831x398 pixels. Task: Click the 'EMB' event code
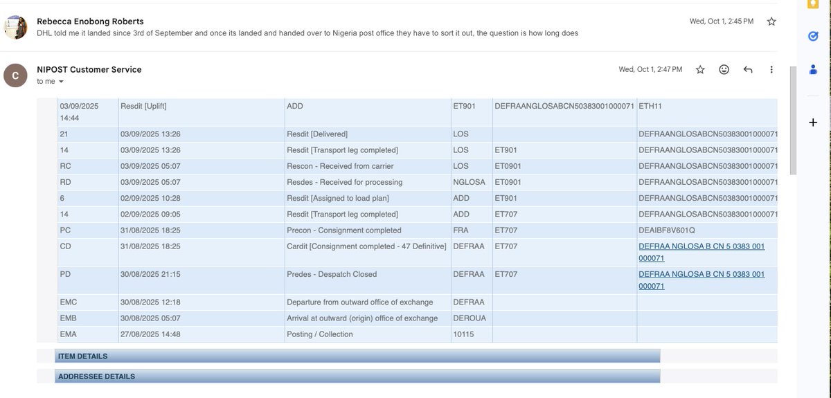tap(69, 318)
